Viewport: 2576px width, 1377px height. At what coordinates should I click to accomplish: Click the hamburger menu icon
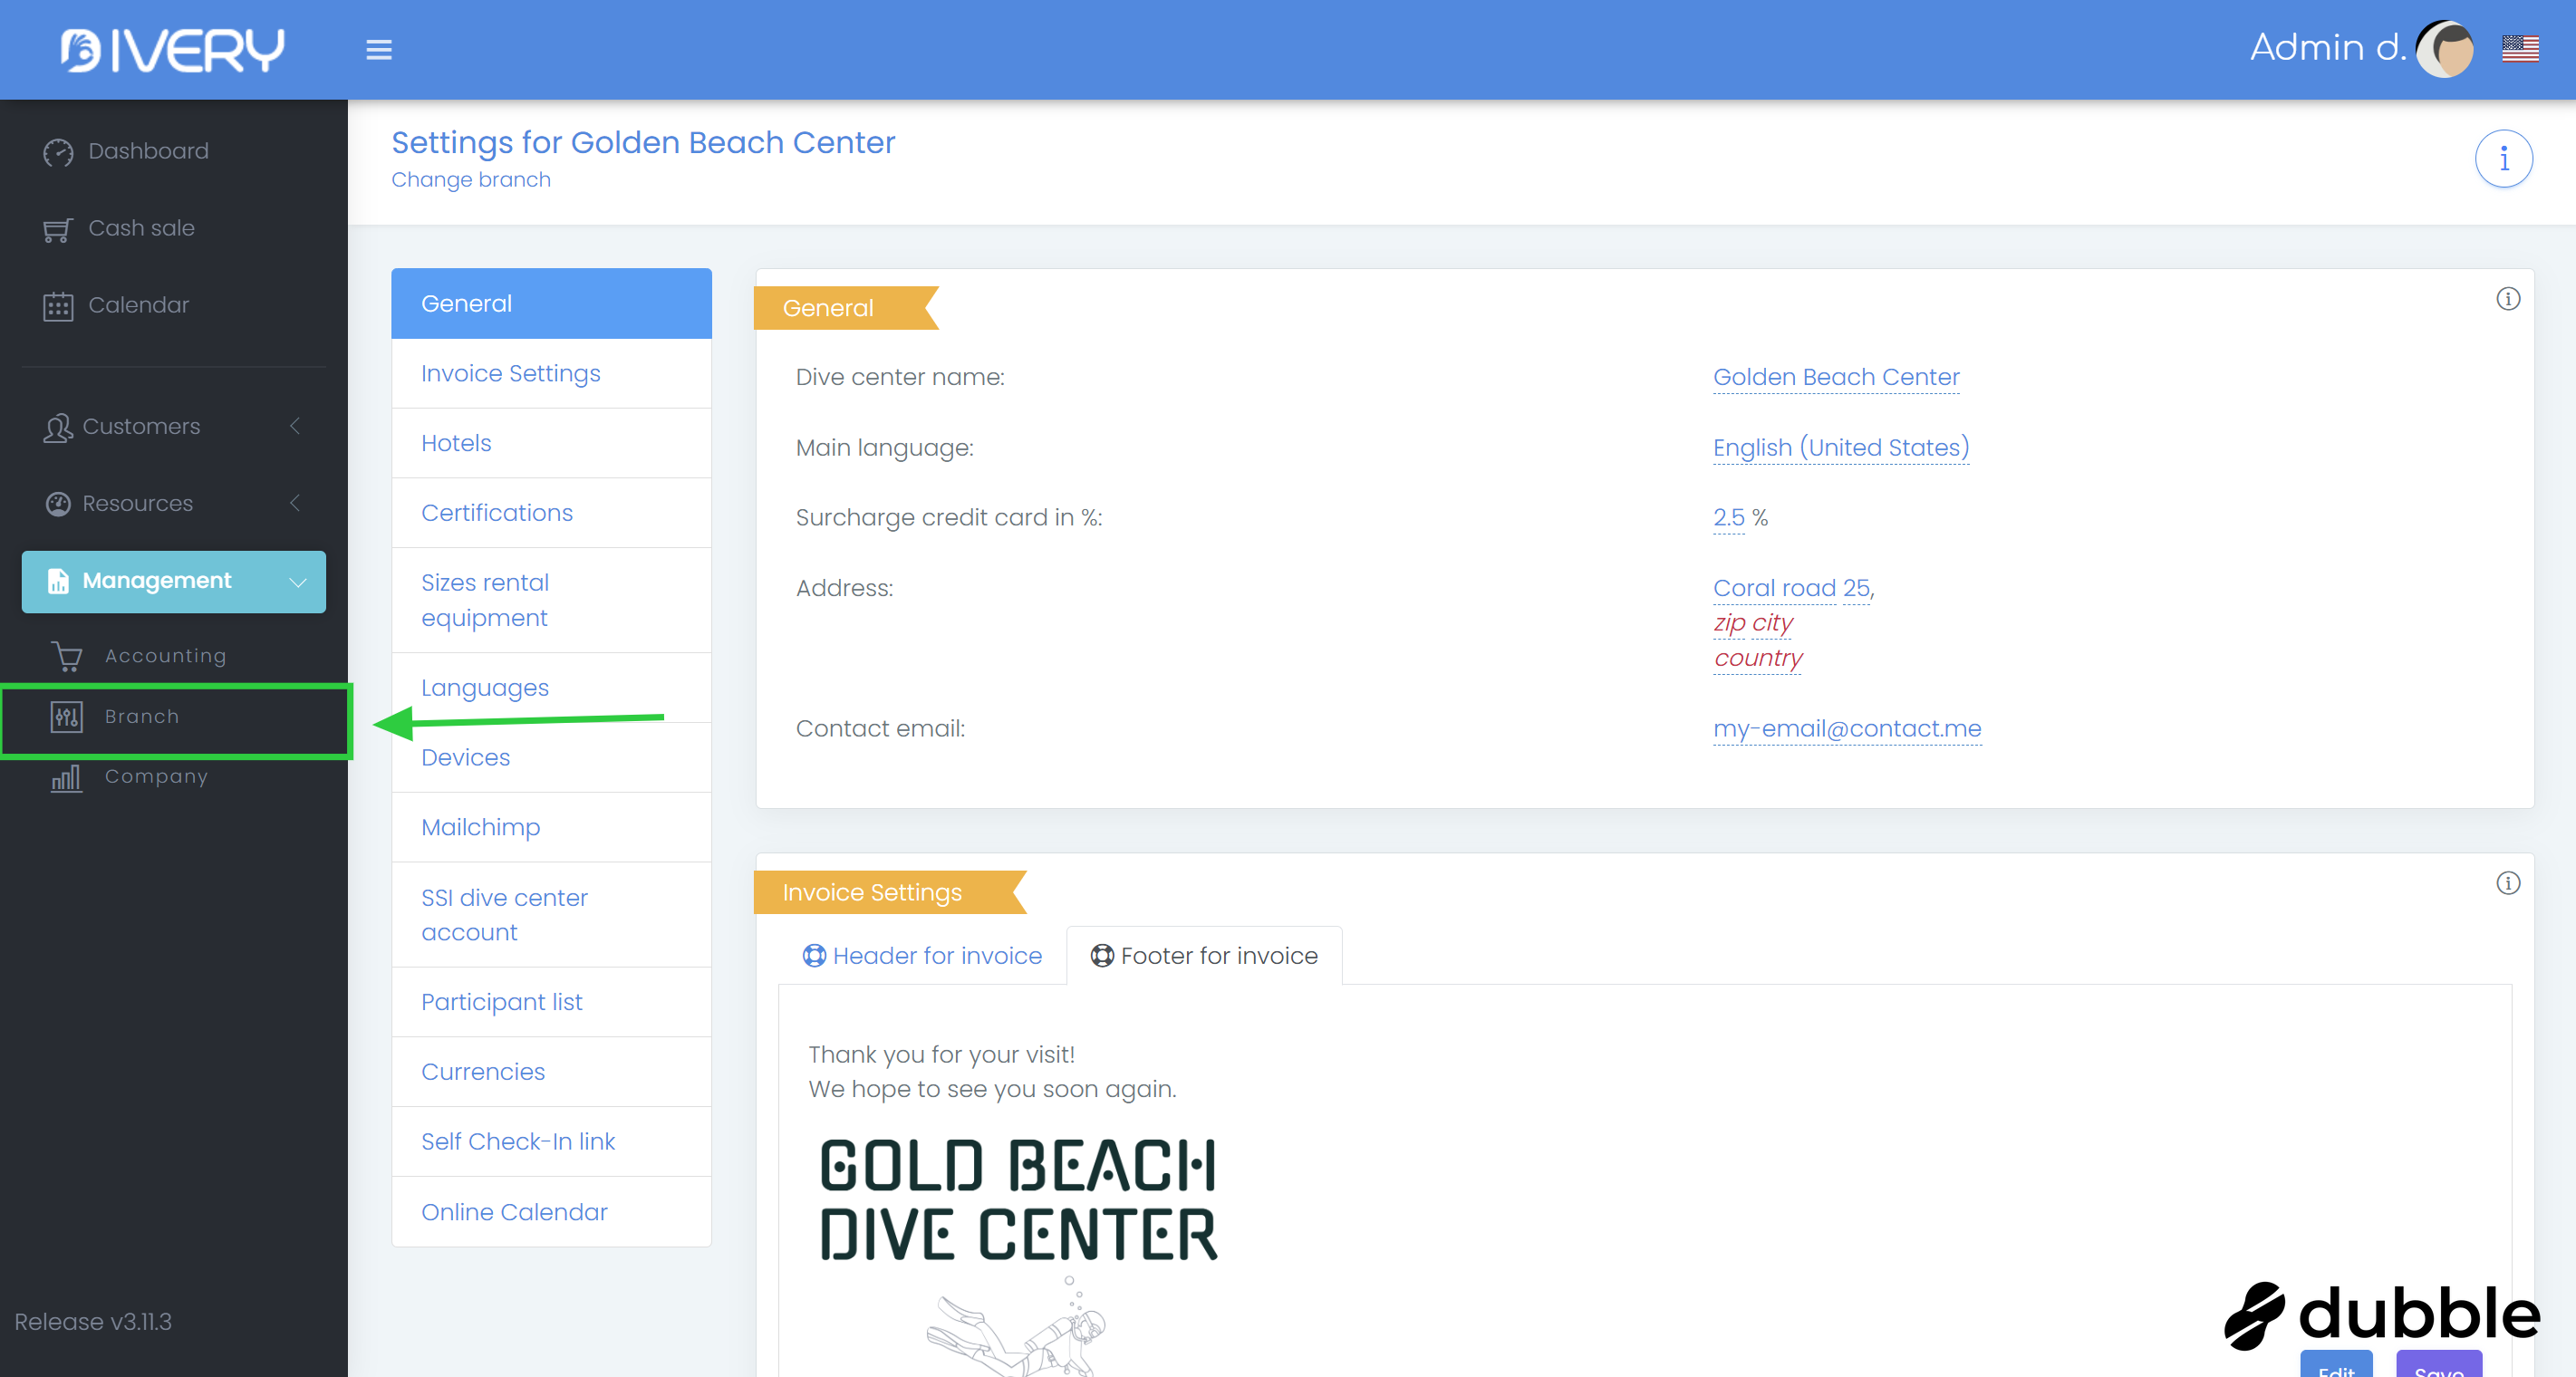point(378,49)
